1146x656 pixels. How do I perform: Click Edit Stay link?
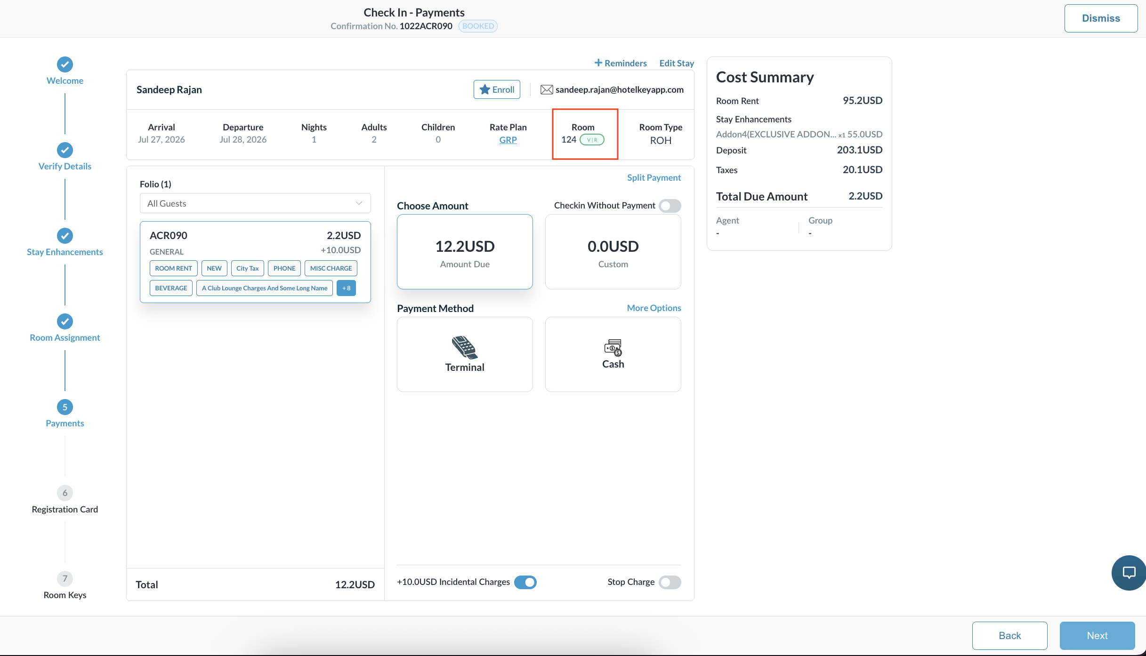[x=677, y=63]
